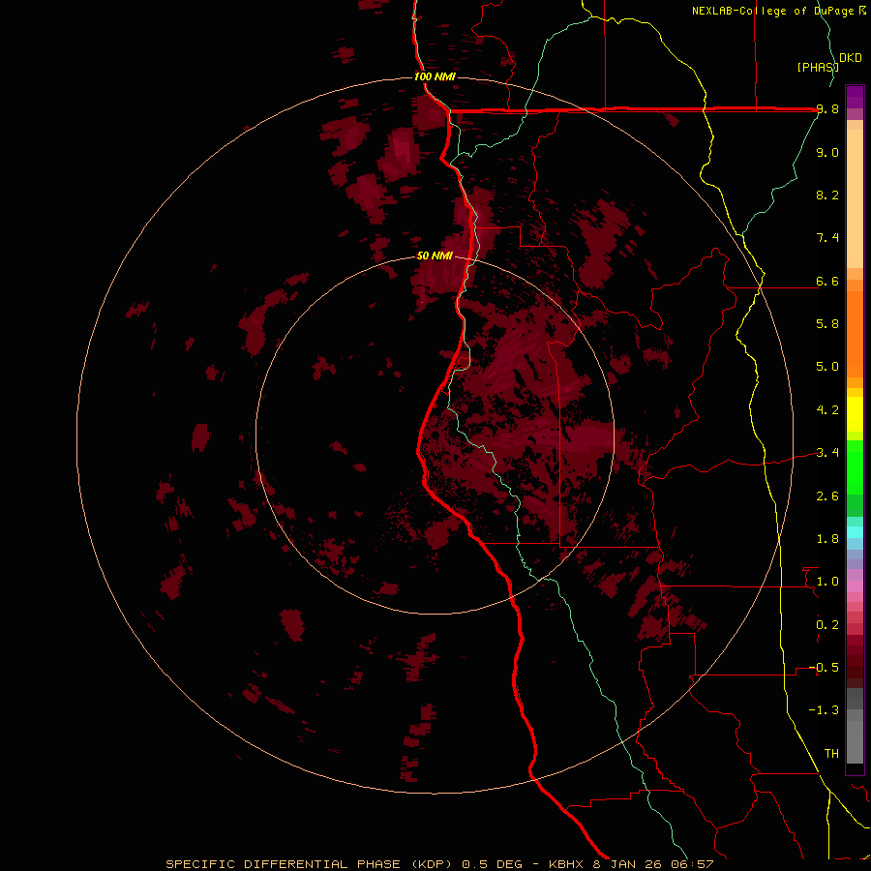Click the 50 NMI range ring label
The image size is (871, 871).
[x=435, y=255]
